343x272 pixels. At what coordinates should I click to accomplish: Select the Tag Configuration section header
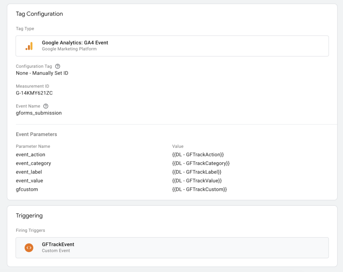pyautogui.click(x=39, y=14)
